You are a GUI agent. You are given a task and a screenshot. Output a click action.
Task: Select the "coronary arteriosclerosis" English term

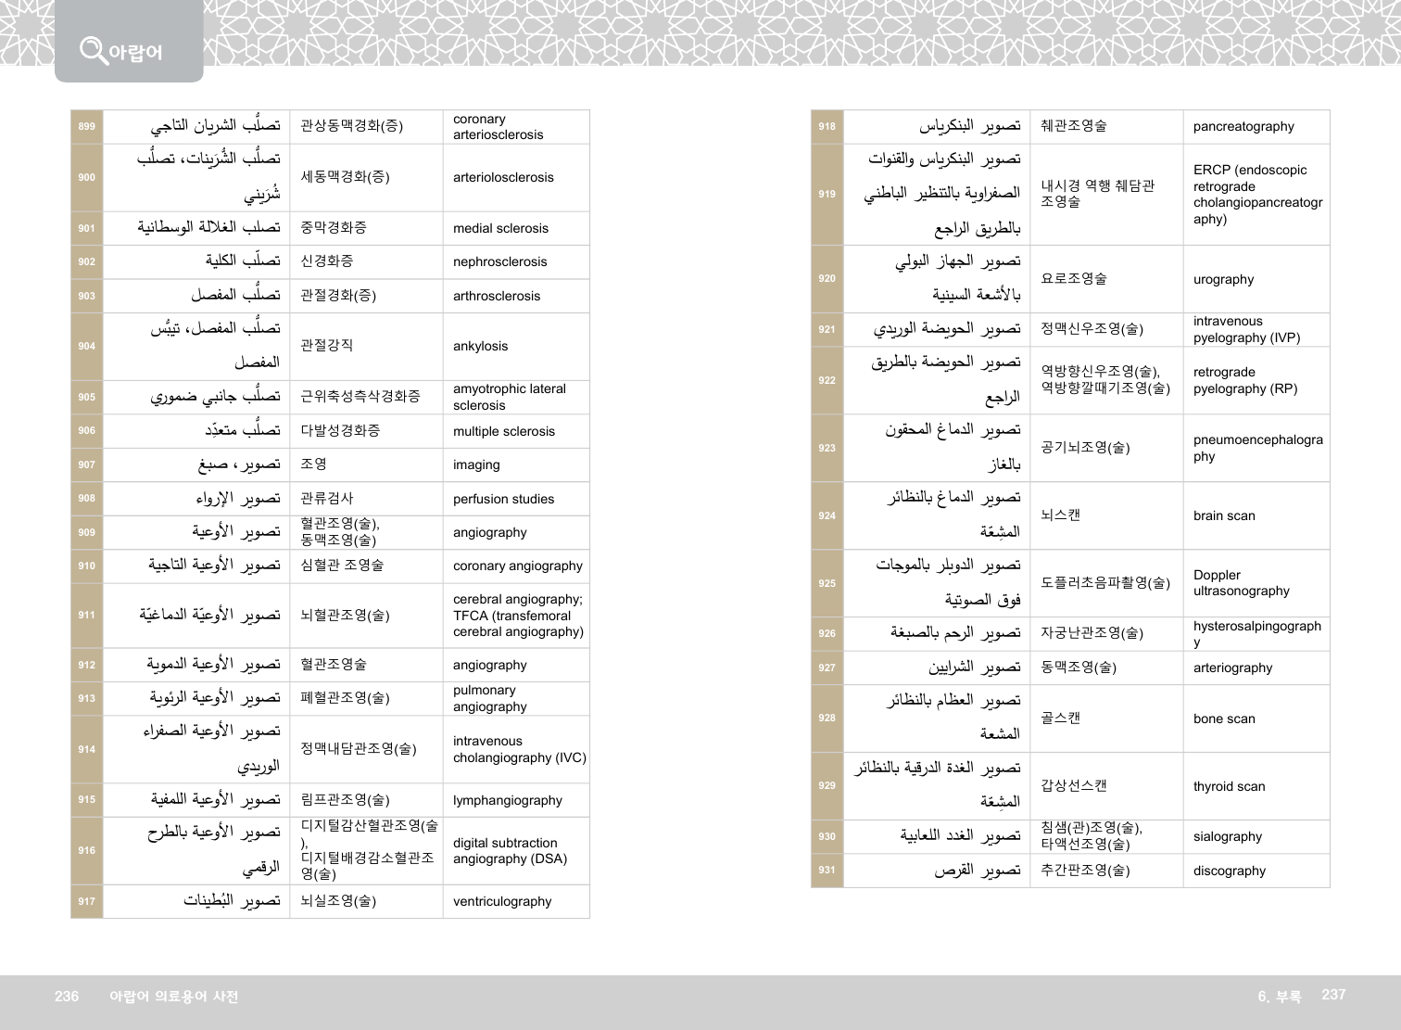[498, 127]
